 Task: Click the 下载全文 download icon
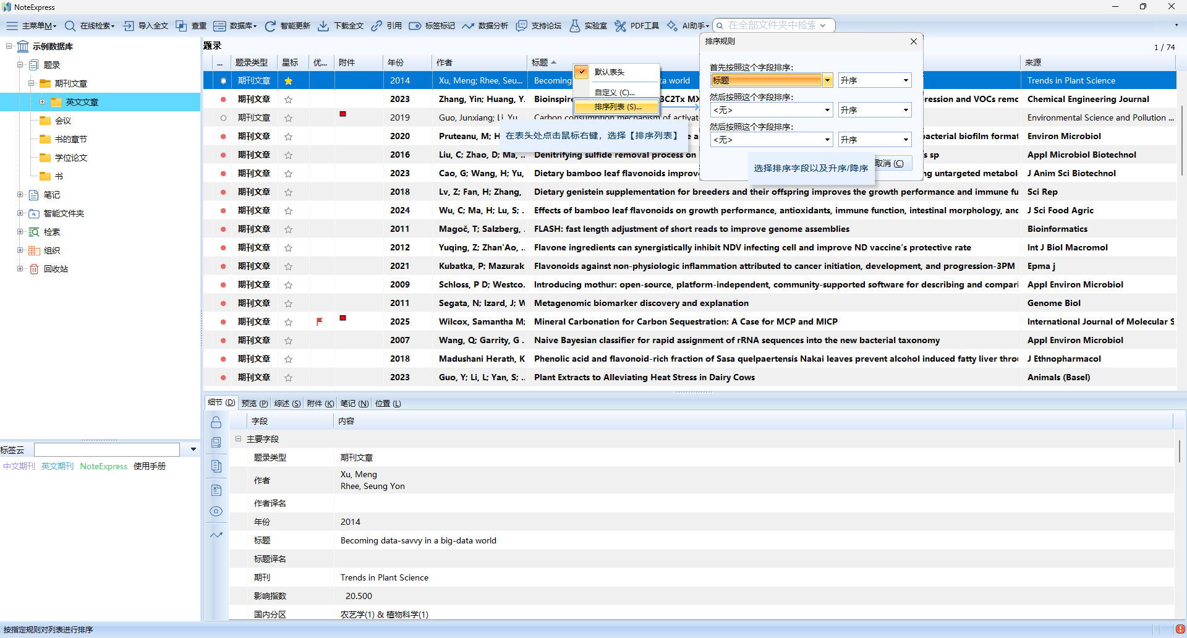323,25
